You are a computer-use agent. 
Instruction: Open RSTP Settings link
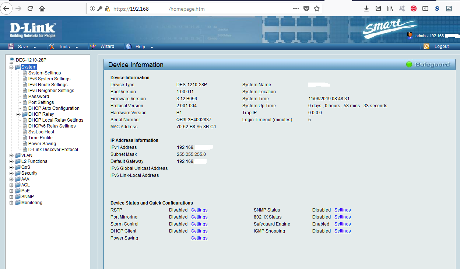click(x=199, y=210)
